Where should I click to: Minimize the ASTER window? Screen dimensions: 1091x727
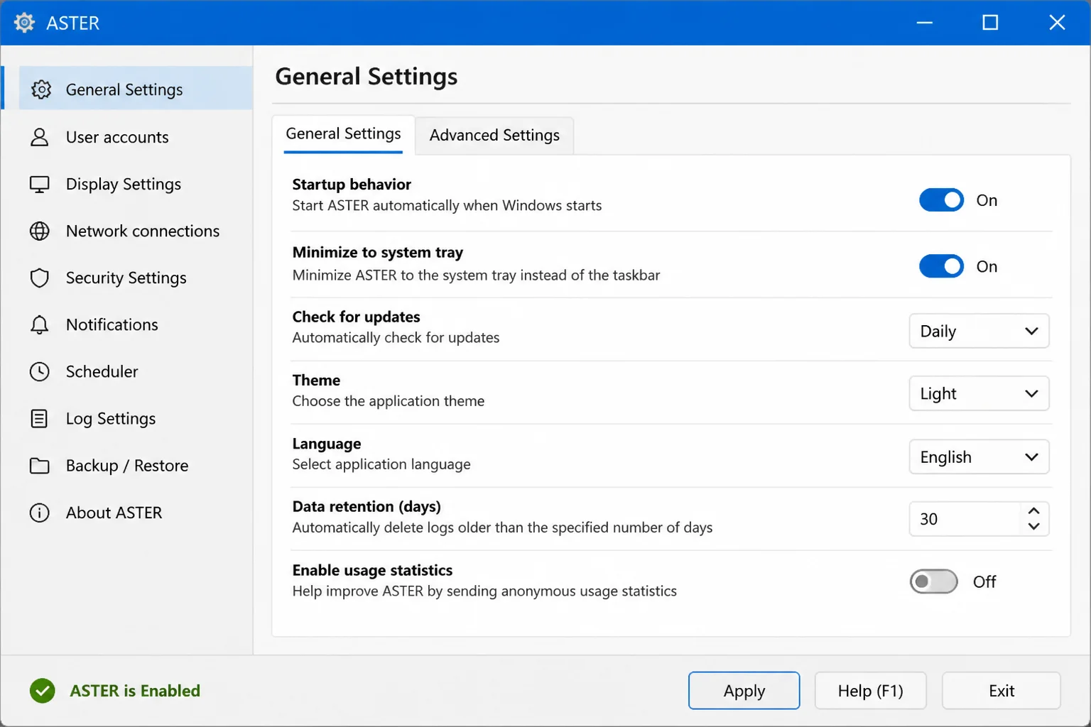(924, 23)
